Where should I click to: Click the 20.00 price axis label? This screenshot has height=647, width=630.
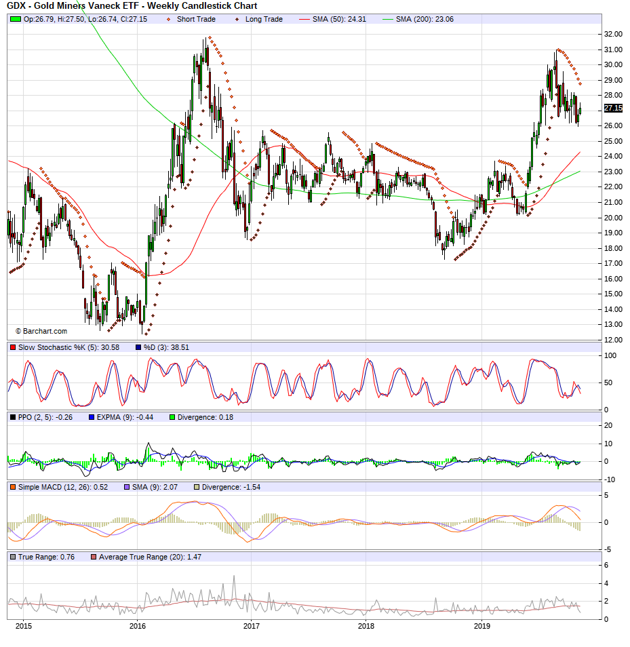point(613,218)
